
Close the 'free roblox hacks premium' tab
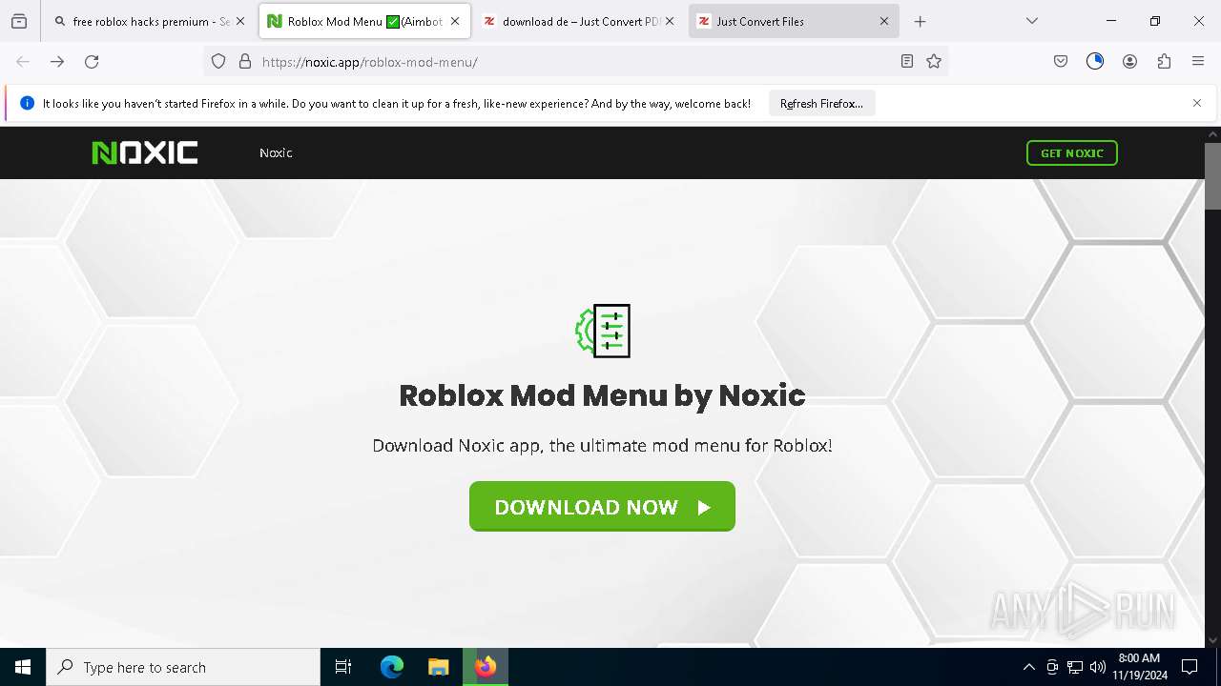[x=240, y=21]
